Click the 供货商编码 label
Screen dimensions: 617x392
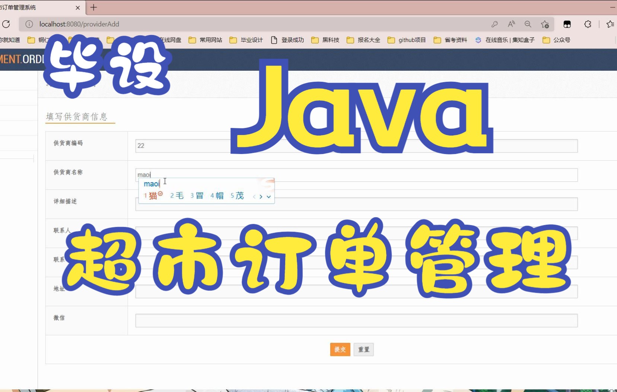point(68,143)
